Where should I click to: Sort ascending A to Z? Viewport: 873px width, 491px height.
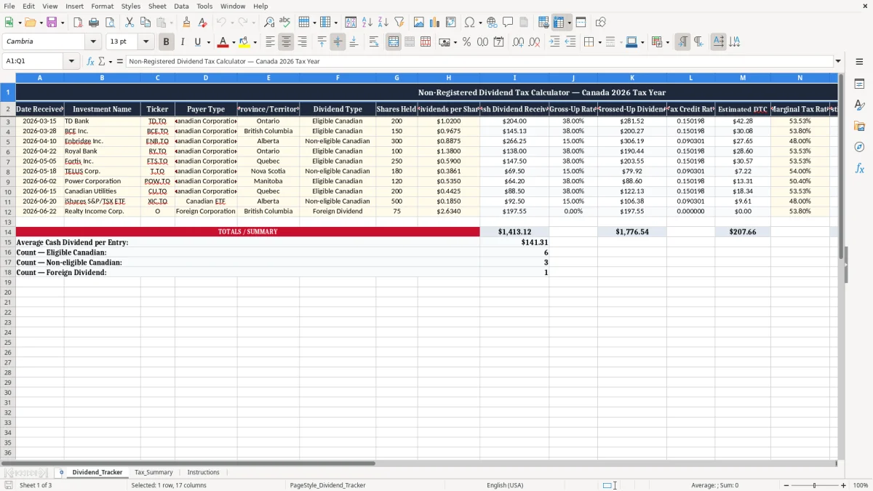pyautogui.click(x=367, y=23)
